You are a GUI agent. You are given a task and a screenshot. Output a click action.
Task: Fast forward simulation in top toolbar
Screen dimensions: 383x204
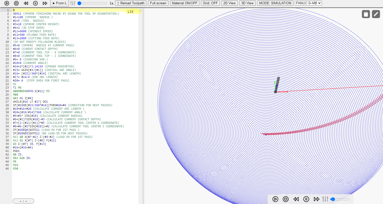(x=45, y=3)
